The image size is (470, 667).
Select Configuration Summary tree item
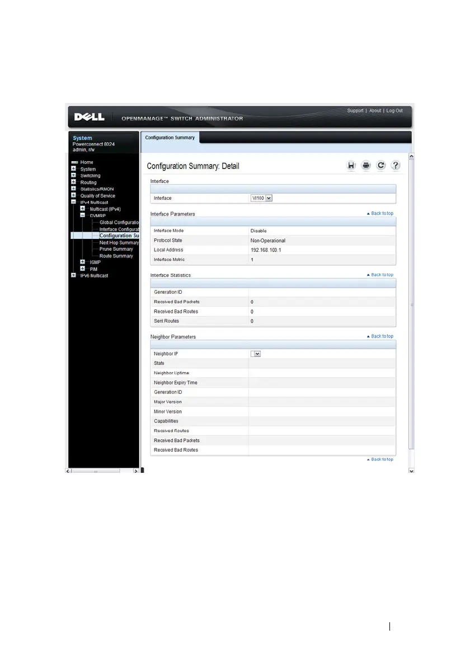click(119, 236)
